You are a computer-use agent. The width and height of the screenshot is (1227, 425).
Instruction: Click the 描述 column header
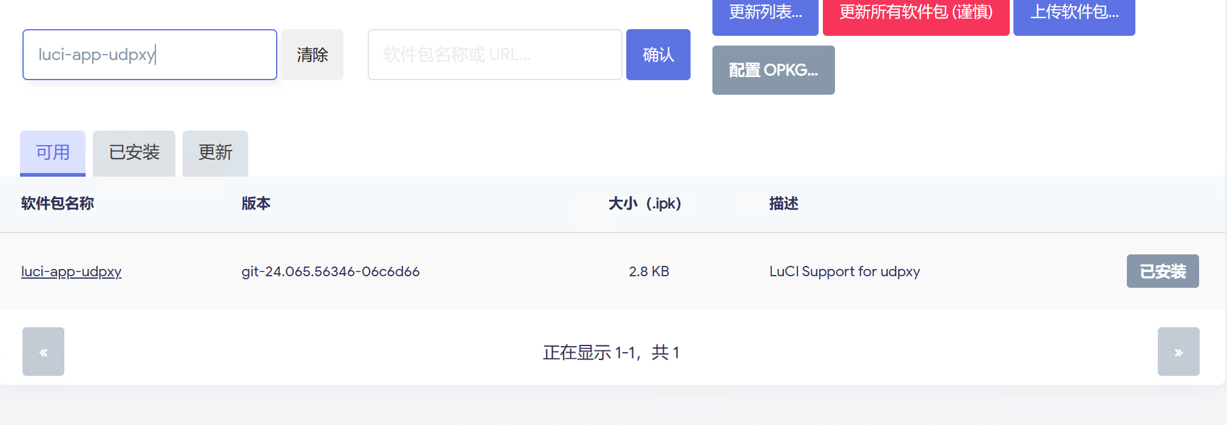[783, 203]
